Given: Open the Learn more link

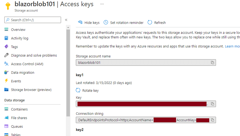Looking at the screenshot, I should click(232, 46).
